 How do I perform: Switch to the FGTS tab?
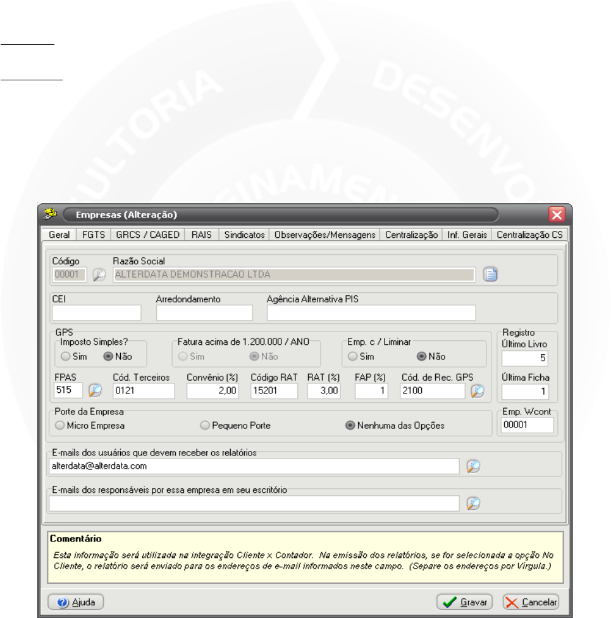pyautogui.click(x=94, y=235)
